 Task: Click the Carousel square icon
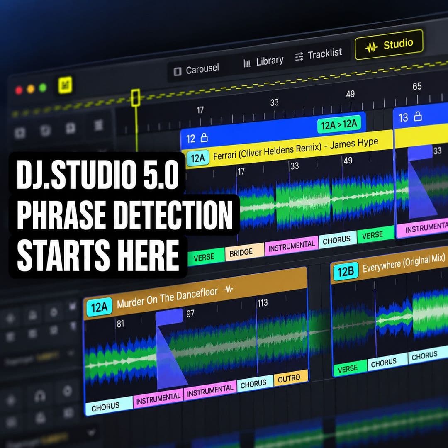(178, 71)
